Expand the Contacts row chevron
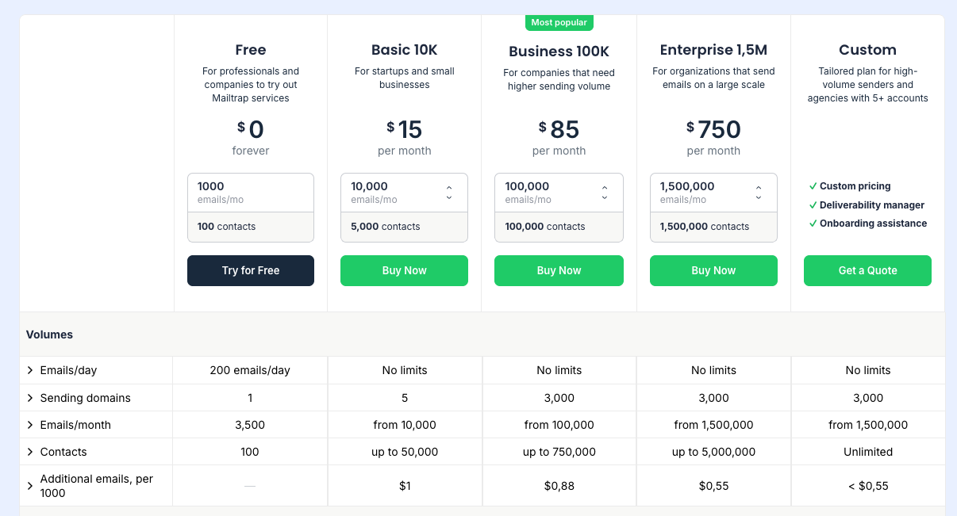Screen dimensions: 957x516 [x=30, y=452]
